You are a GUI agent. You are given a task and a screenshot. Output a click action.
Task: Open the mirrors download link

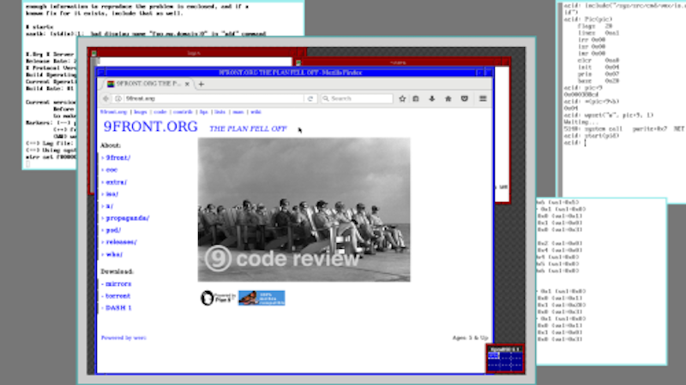point(118,284)
